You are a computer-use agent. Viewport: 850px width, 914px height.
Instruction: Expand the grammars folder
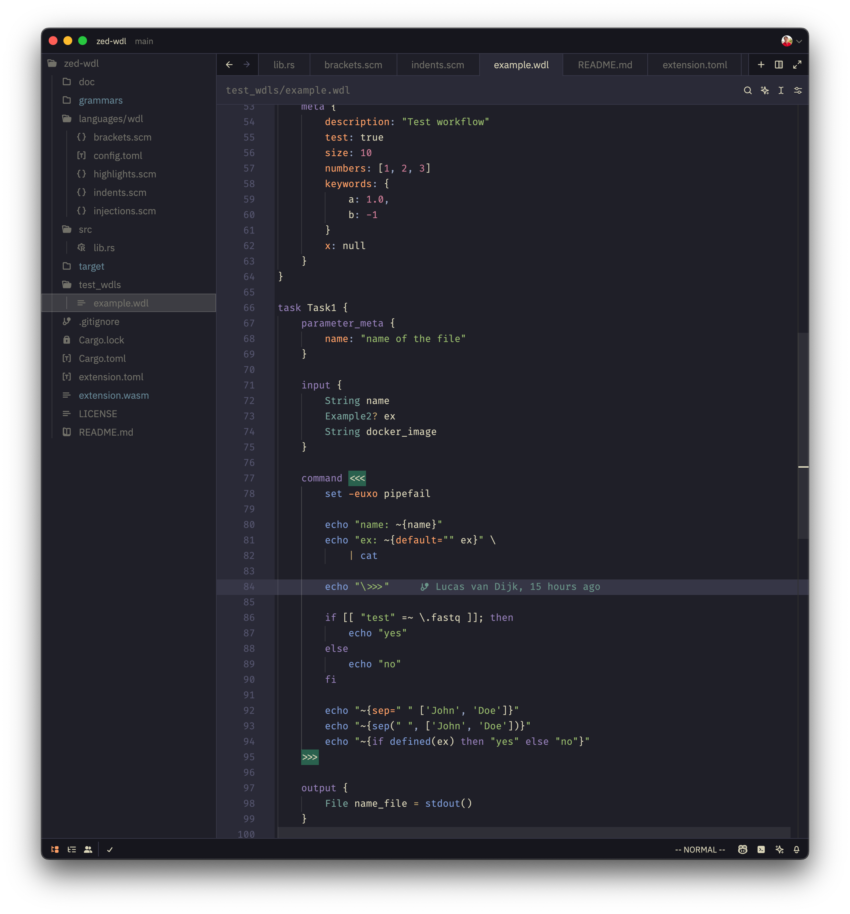point(129,100)
